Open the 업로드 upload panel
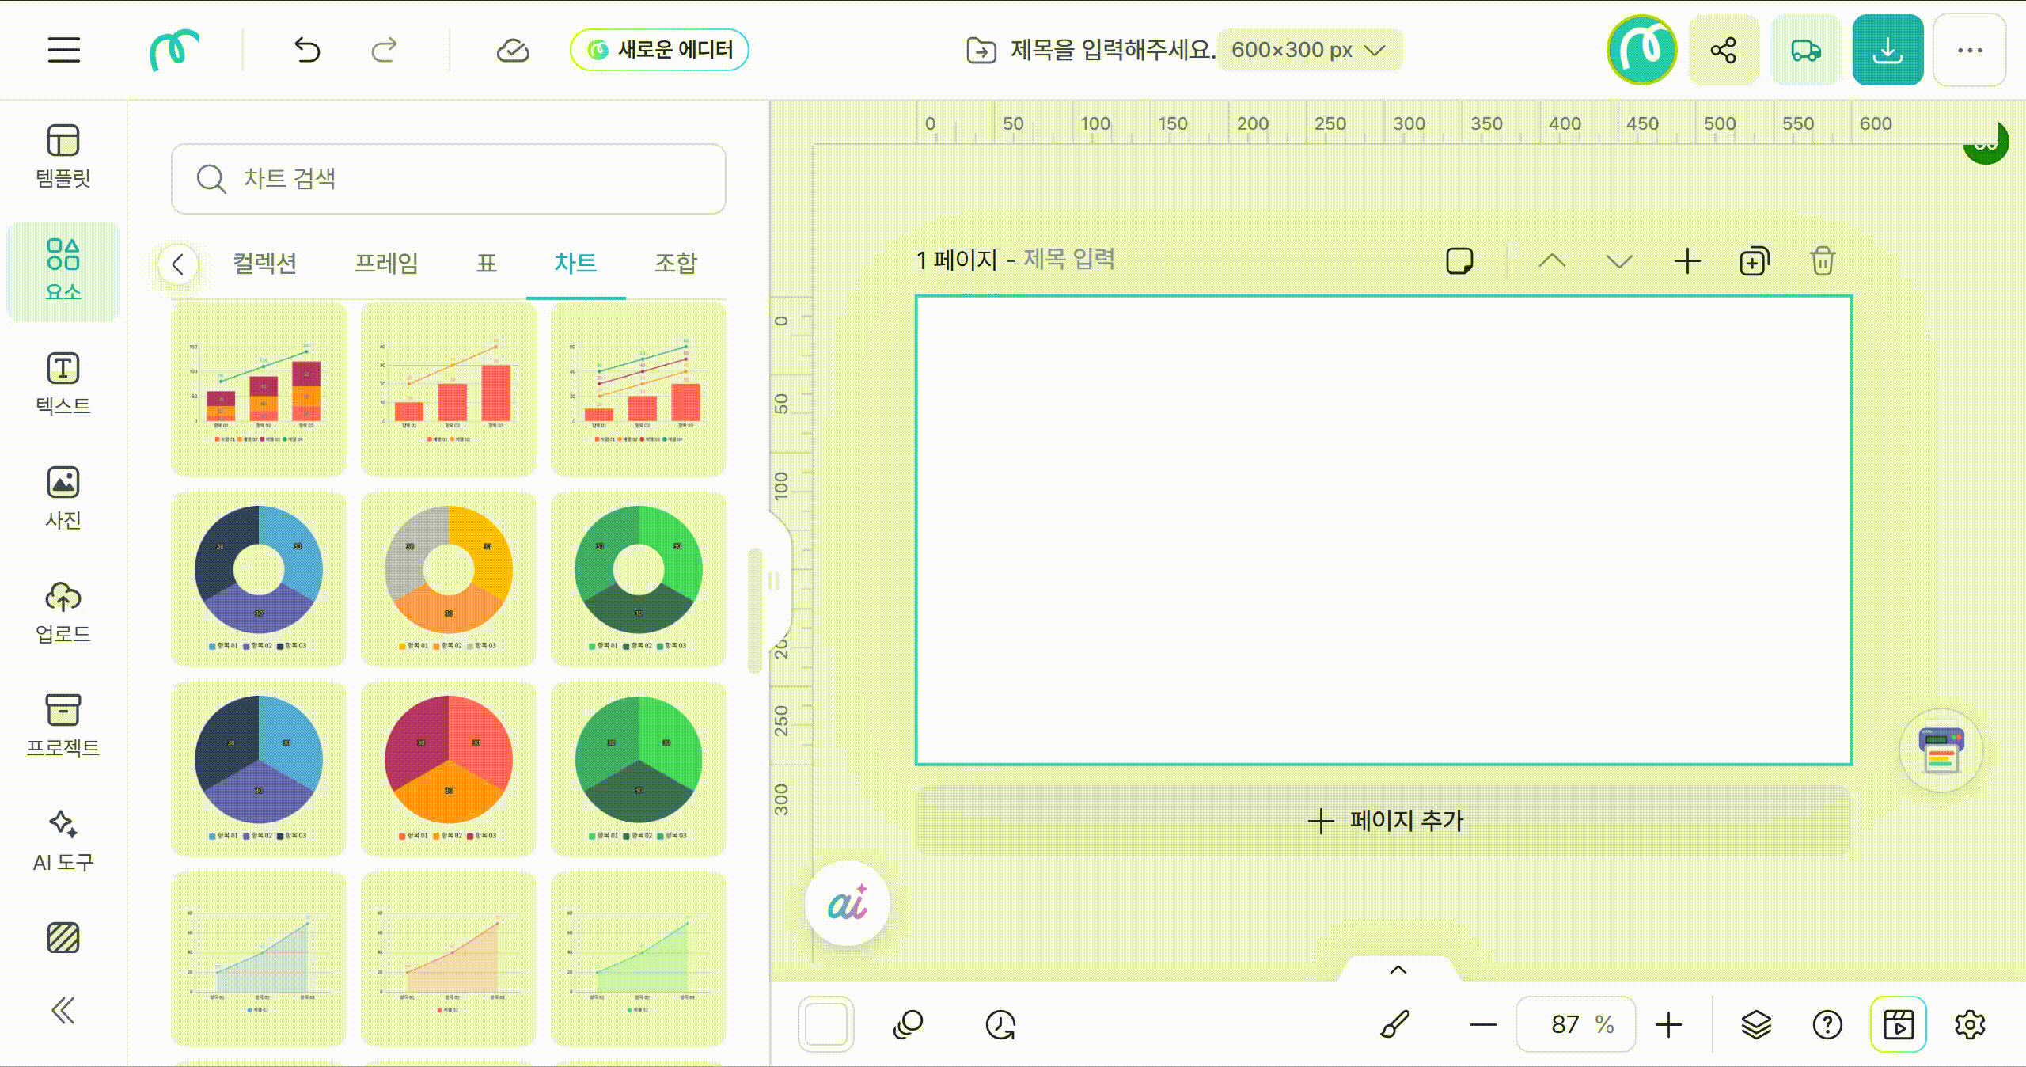The image size is (2026, 1067). tap(63, 612)
